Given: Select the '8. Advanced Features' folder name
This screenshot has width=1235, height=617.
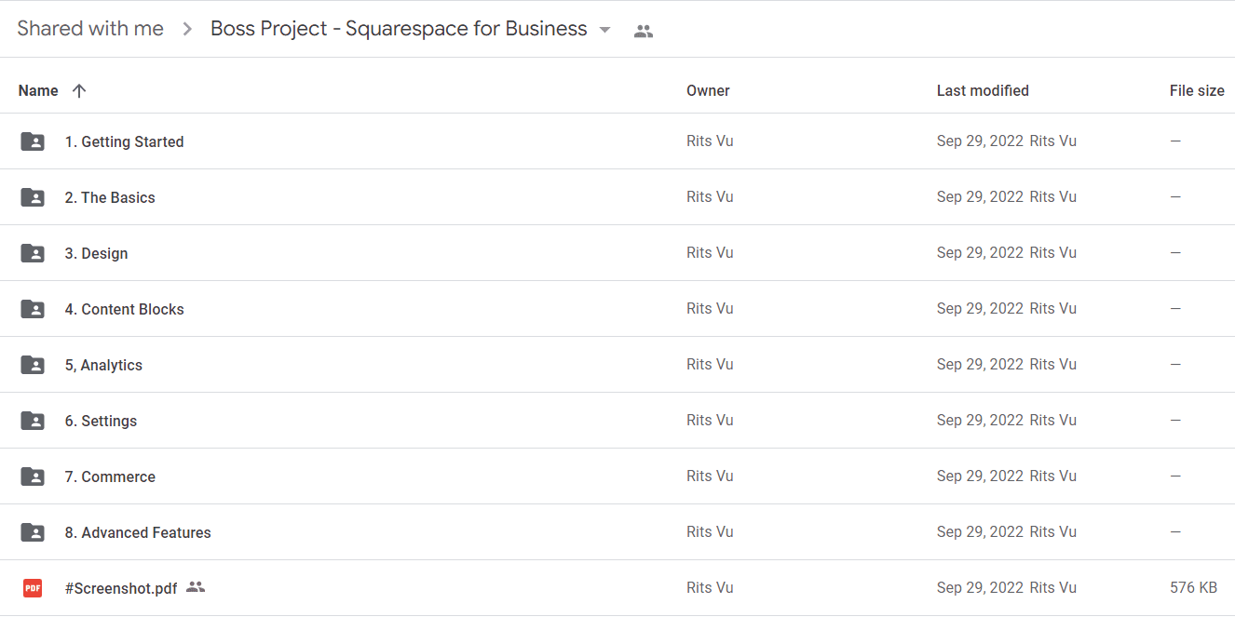Looking at the screenshot, I should (138, 532).
